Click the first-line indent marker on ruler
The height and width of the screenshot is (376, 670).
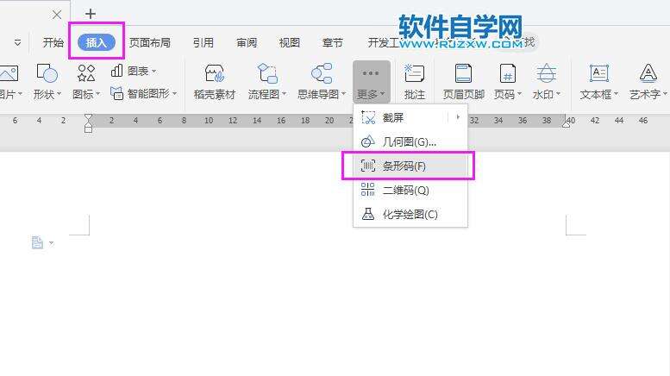click(x=89, y=118)
